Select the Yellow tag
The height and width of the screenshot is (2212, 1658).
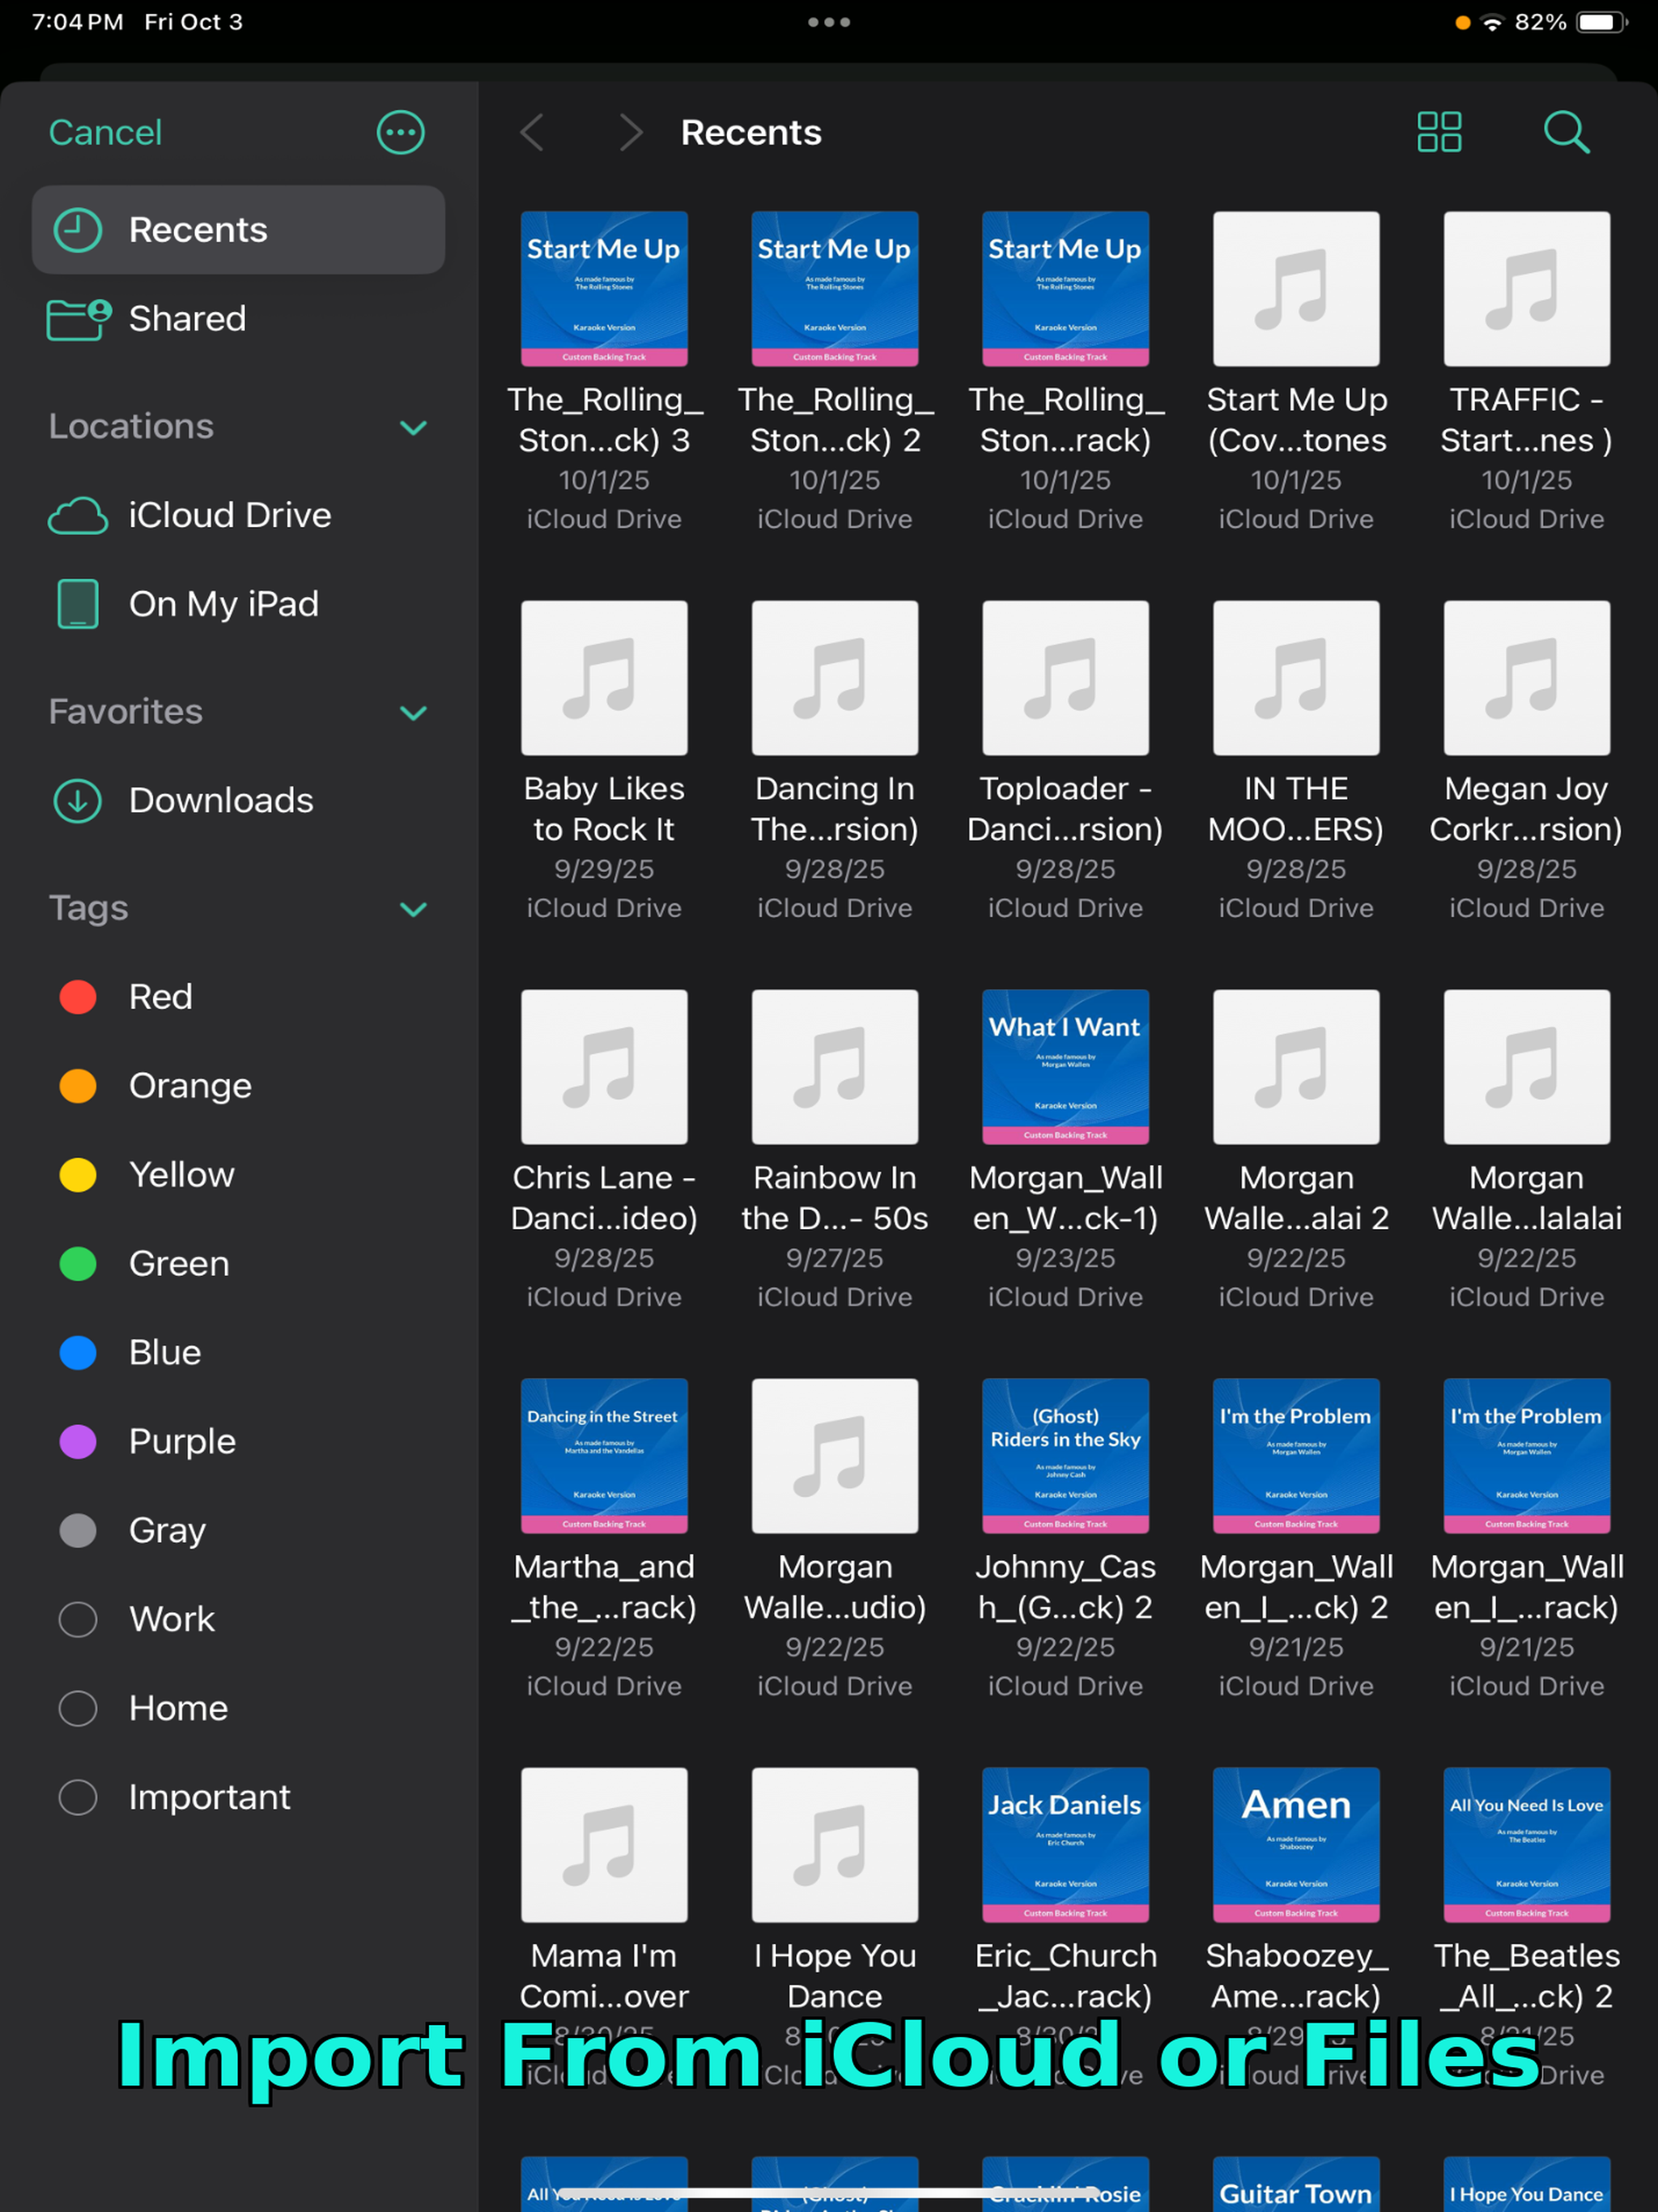[238, 1175]
